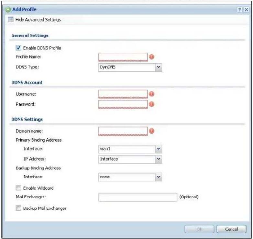
Task: Open the Primary Binding Interface wan1 dropdown
Action: point(159,149)
